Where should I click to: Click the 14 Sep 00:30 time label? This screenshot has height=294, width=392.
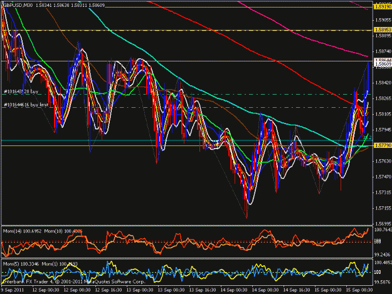coord(234,290)
